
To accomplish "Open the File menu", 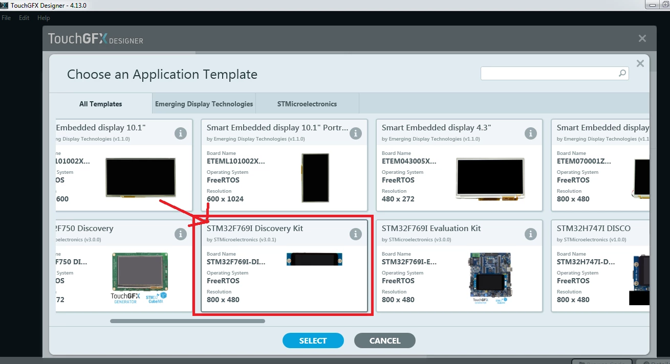I will click(x=6, y=18).
